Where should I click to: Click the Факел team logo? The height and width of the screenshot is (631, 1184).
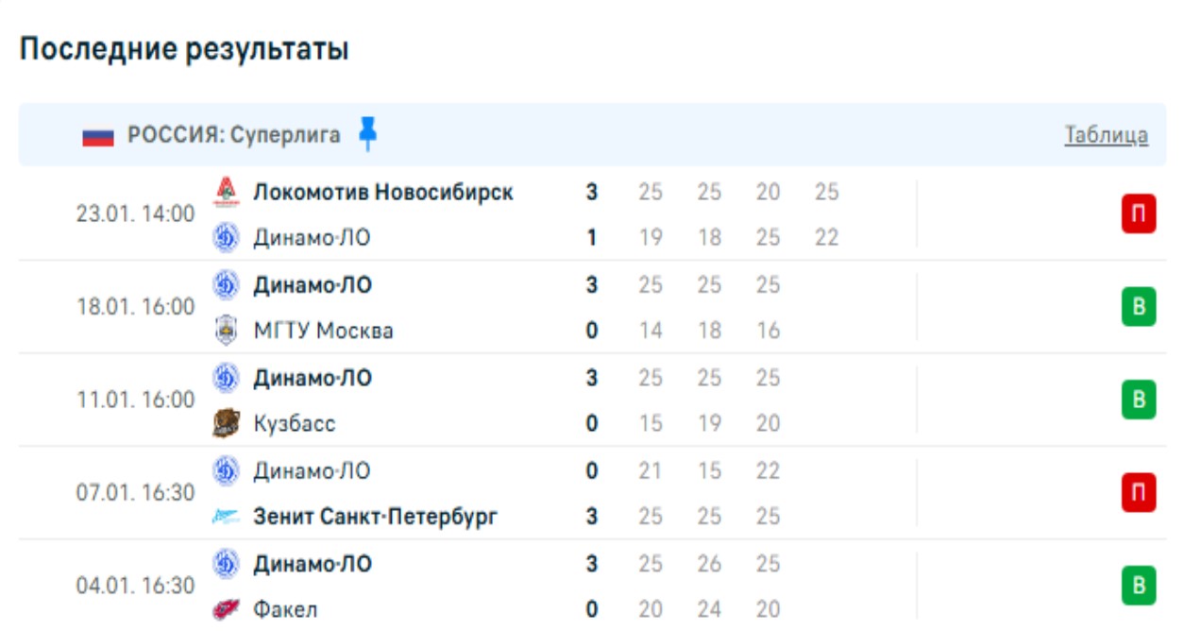(x=226, y=609)
